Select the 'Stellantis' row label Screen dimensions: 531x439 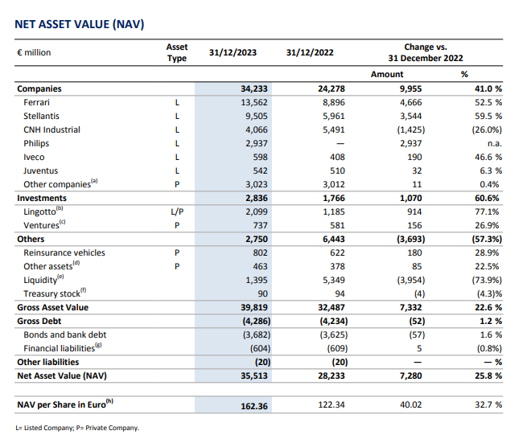(x=41, y=116)
